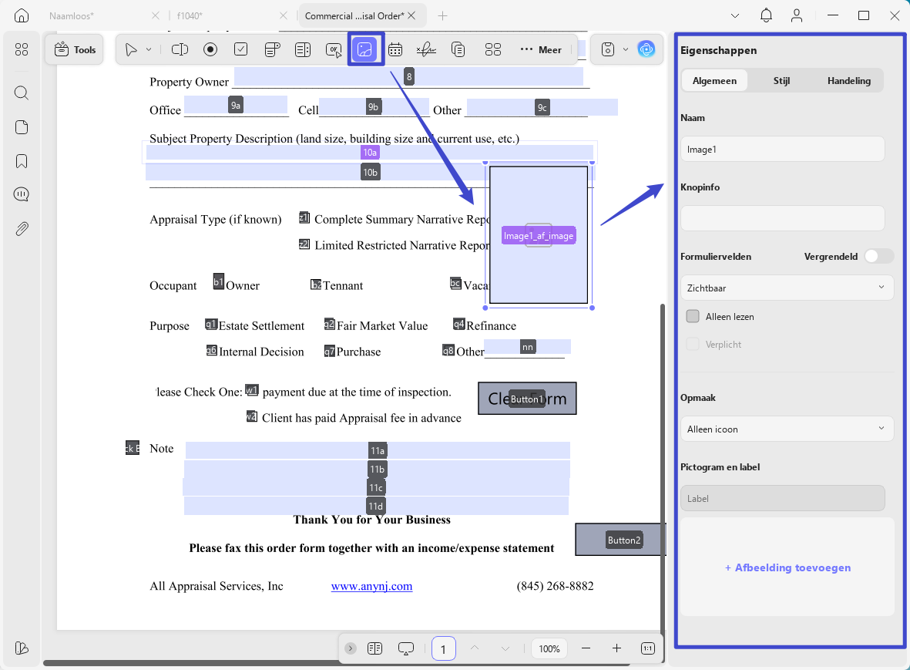Open the Attachments paperclip panel
Viewport: 910px width, 670px height.
[22, 229]
